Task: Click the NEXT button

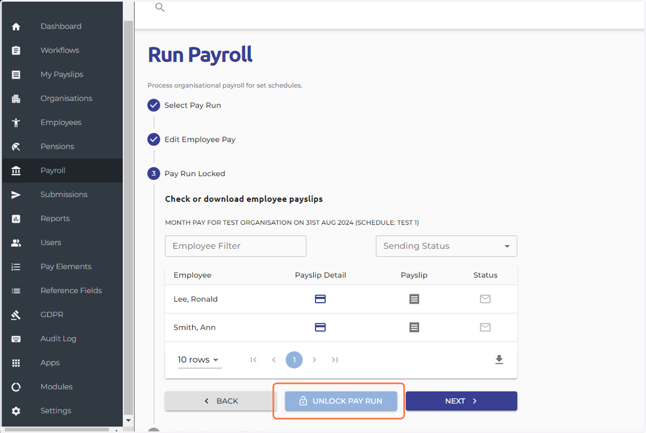Action: click(461, 401)
